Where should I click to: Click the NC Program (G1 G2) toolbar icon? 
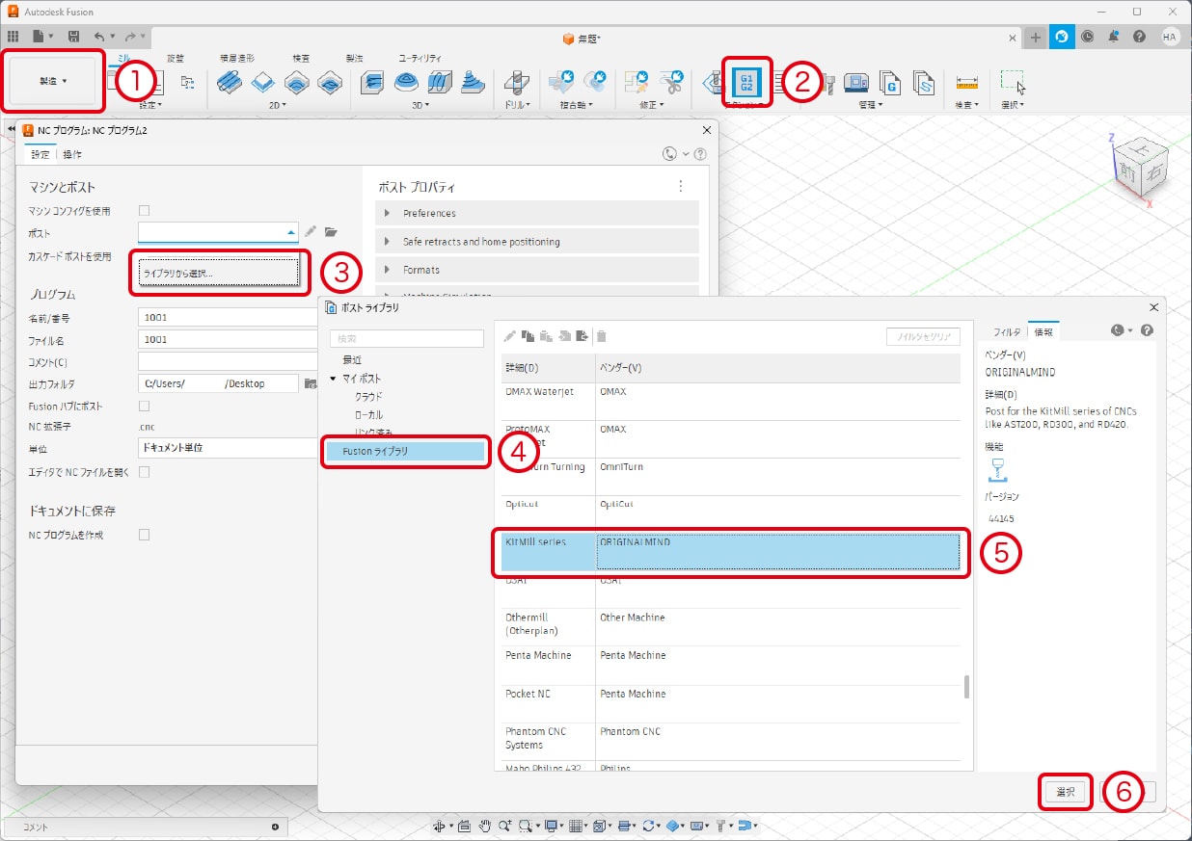coord(745,83)
